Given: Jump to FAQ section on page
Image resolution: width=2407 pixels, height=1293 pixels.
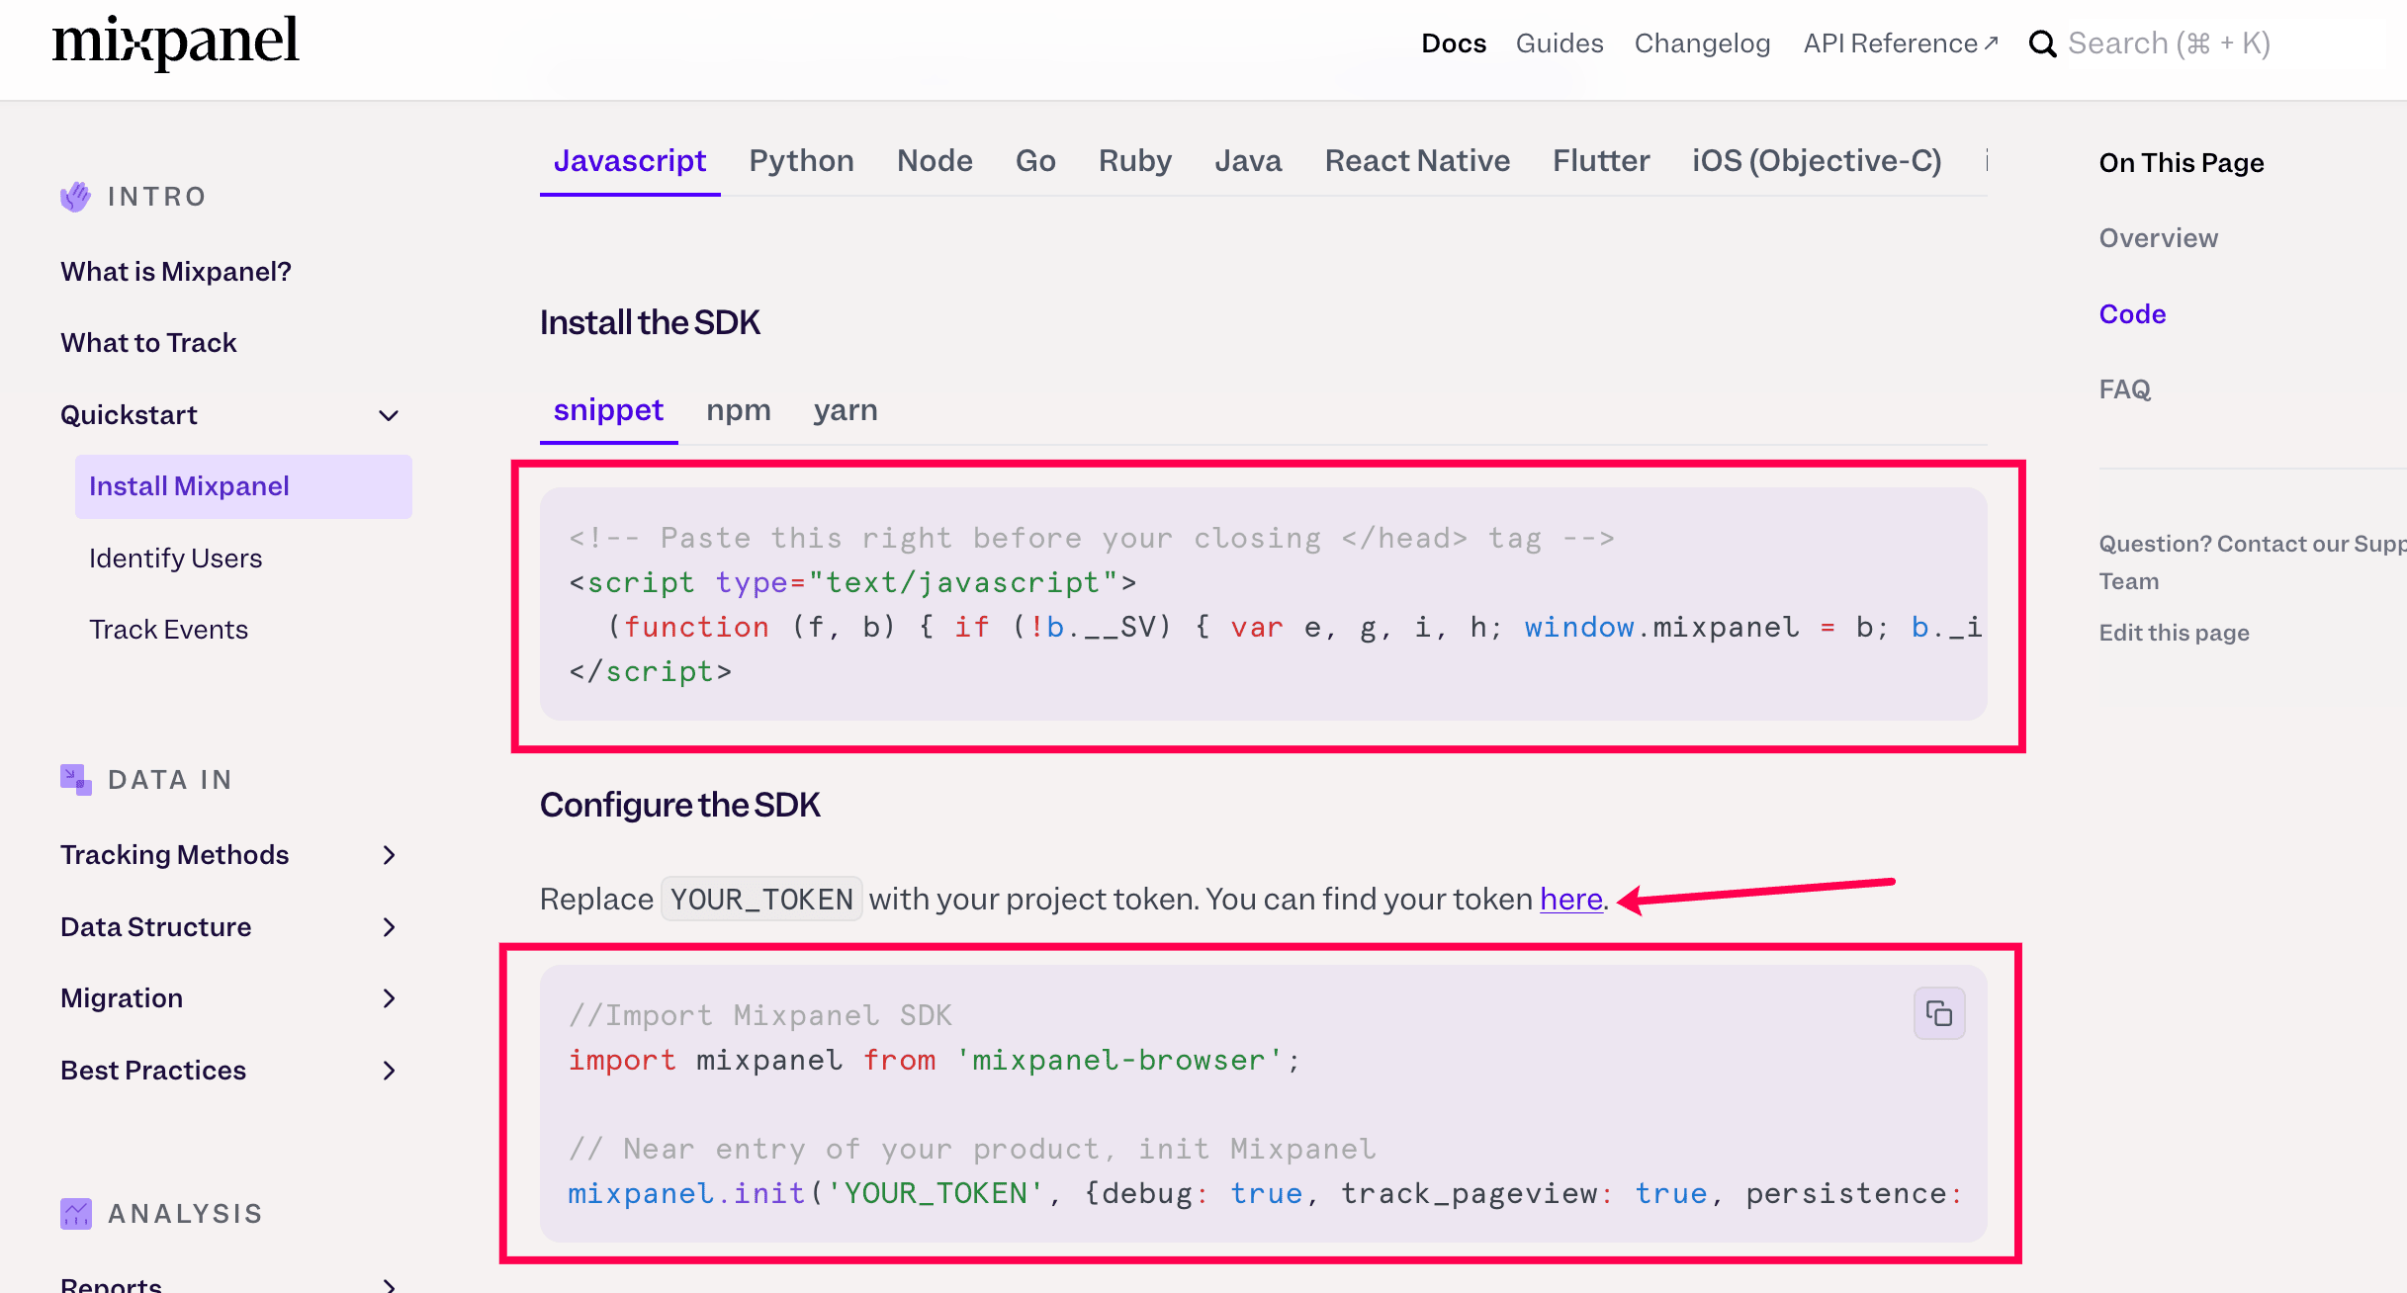Looking at the screenshot, I should 2124,389.
